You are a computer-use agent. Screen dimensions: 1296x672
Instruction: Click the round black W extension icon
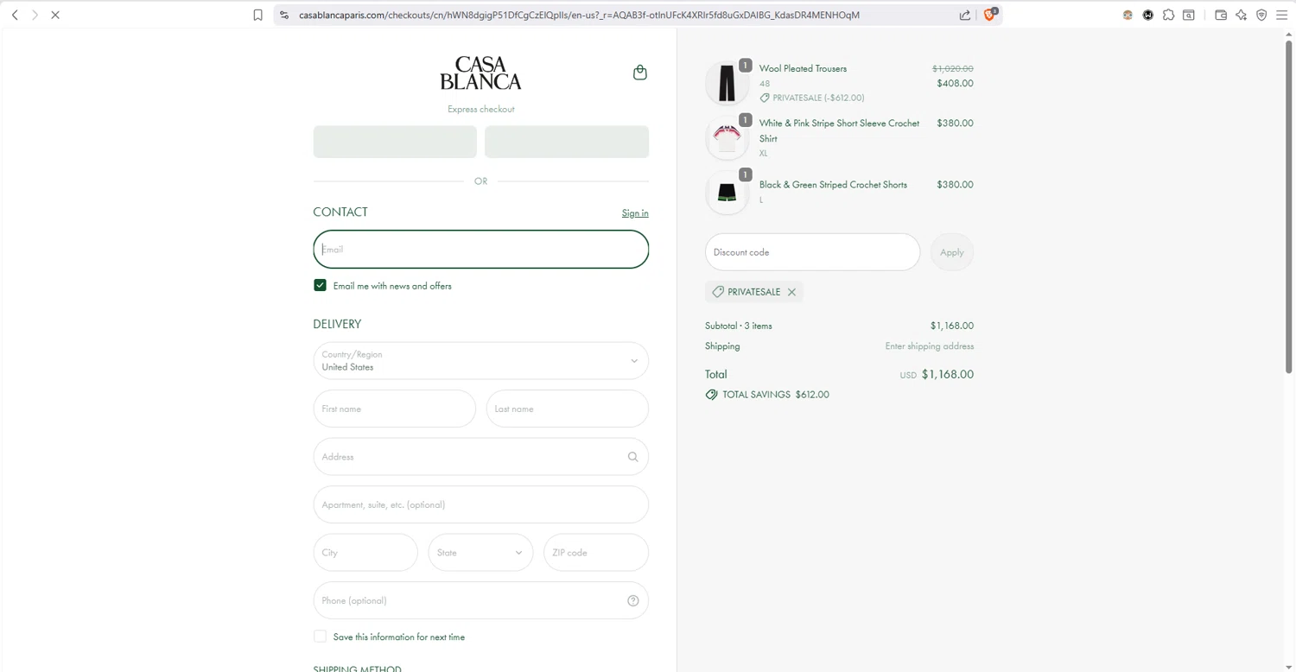coord(1148,15)
